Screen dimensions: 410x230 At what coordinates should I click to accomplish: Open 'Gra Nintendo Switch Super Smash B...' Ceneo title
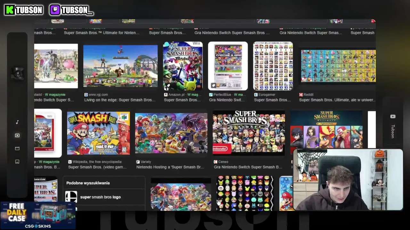pyautogui.click(x=248, y=167)
